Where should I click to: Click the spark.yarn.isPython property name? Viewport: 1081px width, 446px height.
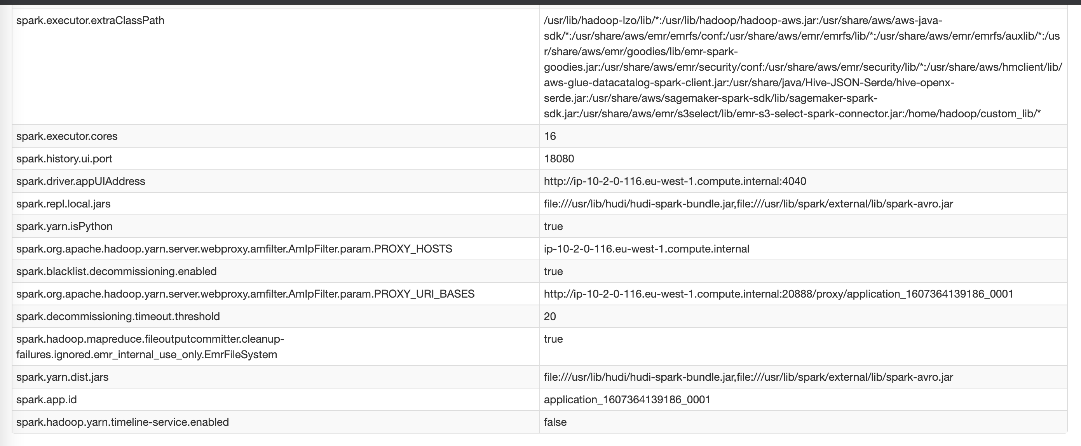click(x=64, y=226)
